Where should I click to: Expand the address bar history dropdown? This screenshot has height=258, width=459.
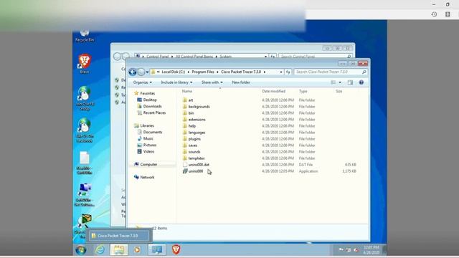281,72
